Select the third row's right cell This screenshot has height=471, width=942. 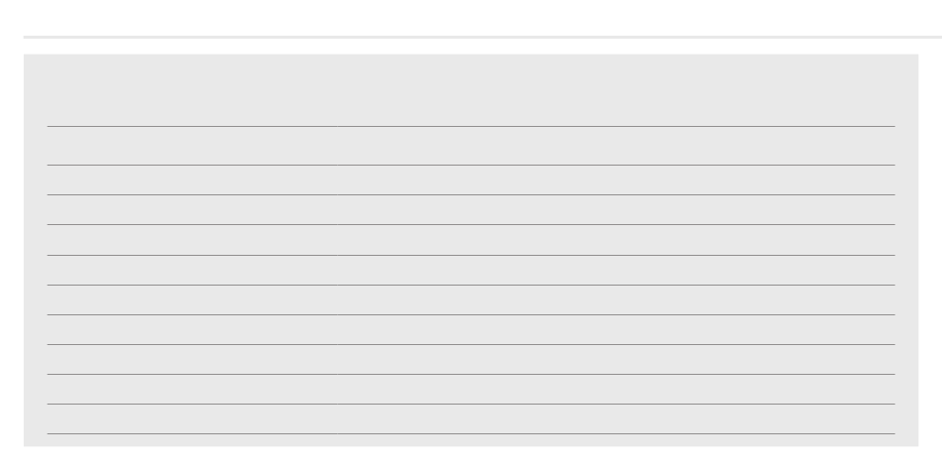click(x=617, y=209)
